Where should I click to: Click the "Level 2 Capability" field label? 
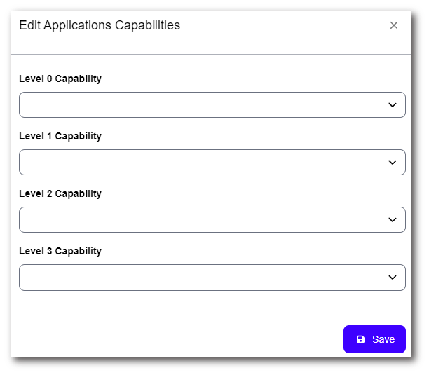tap(60, 194)
